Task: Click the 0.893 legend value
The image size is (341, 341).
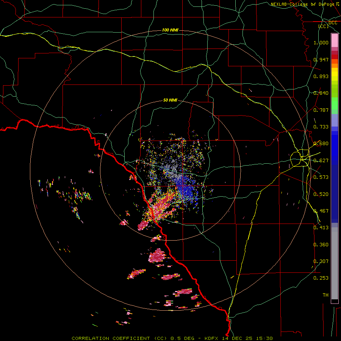Action: click(x=321, y=76)
